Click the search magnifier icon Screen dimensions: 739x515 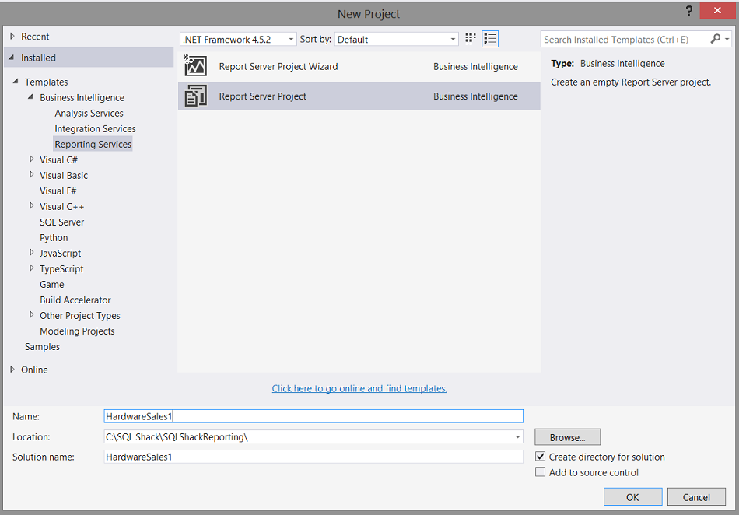716,39
